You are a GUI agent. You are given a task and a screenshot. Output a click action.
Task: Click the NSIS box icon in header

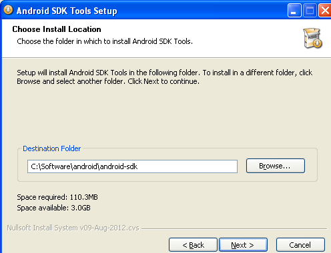click(312, 38)
